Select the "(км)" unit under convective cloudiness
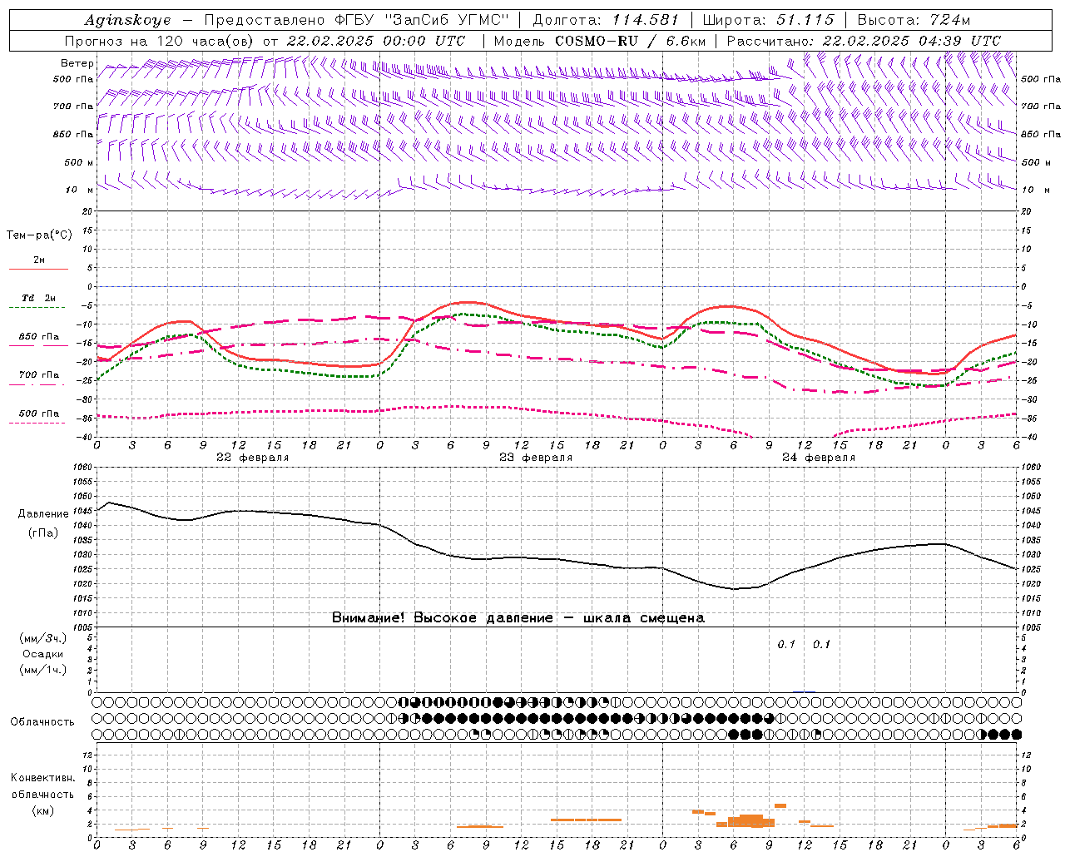 click(x=42, y=810)
